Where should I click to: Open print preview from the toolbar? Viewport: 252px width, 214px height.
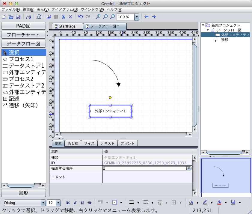click(39, 17)
